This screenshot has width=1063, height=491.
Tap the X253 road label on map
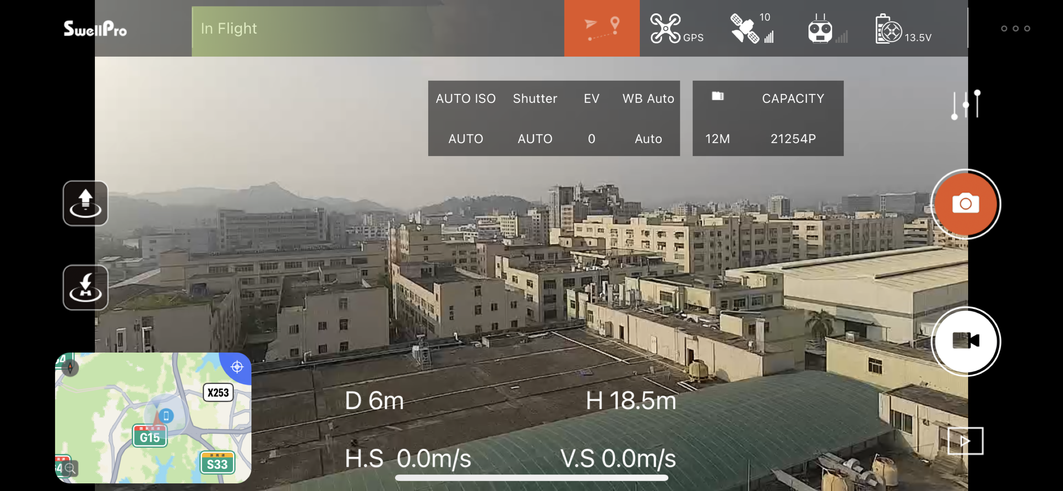[x=218, y=392]
